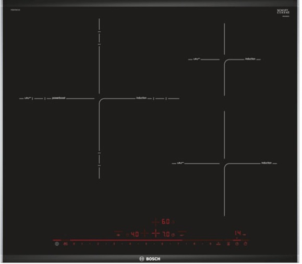Viewport: 302px width, 264px height.
Task: Select the cooking zone showing 7.0
Action: pyautogui.click(x=166, y=234)
